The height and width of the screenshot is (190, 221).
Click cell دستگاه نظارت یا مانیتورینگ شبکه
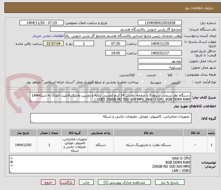point(148,145)
